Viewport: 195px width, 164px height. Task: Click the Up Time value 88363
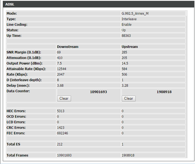(x=126, y=36)
